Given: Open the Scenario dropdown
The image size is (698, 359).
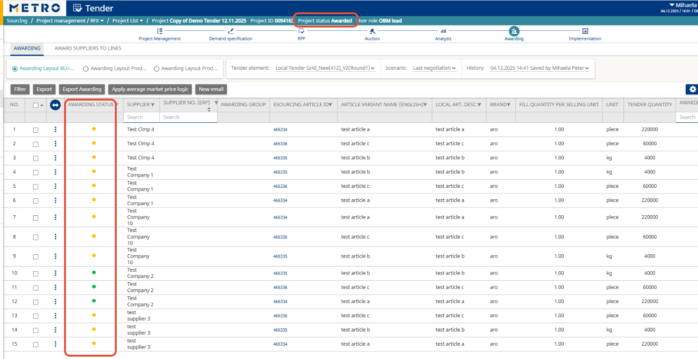Looking at the screenshot, I should (434, 68).
